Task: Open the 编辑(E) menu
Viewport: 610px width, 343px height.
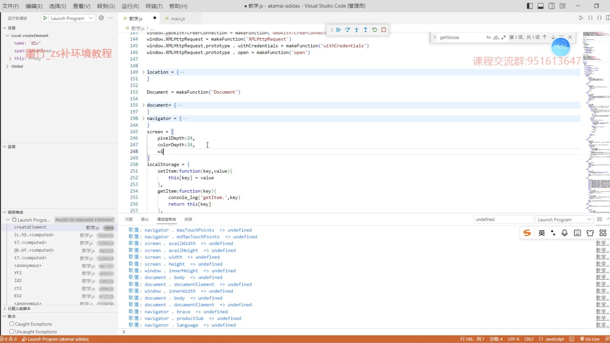Action: (x=34, y=6)
